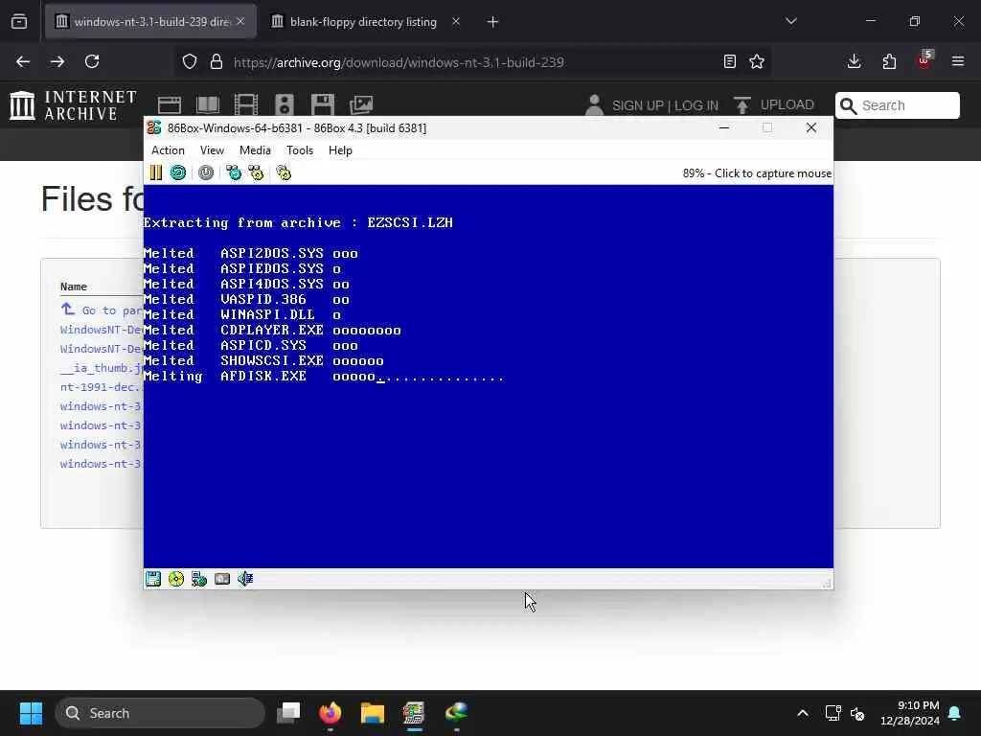This screenshot has height=736, width=981.
Task: Open the Tools menu in 86Box
Action: coord(300,150)
